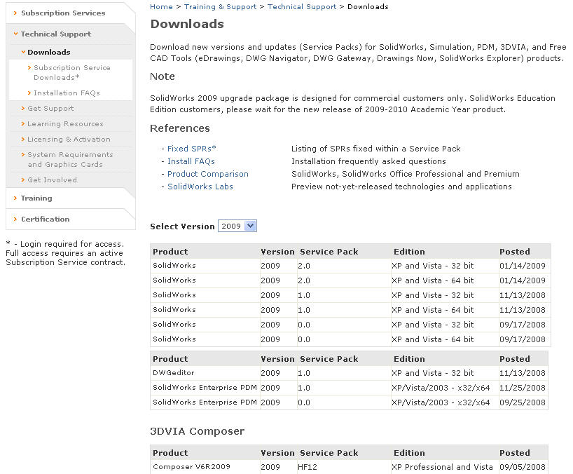Select SolidWorks Enterprise PDM 0.0 product
The width and height of the screenshot is (573, 474).
point(205,402)
